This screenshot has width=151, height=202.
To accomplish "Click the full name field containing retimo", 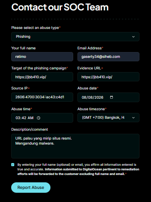I will point(42,57).
